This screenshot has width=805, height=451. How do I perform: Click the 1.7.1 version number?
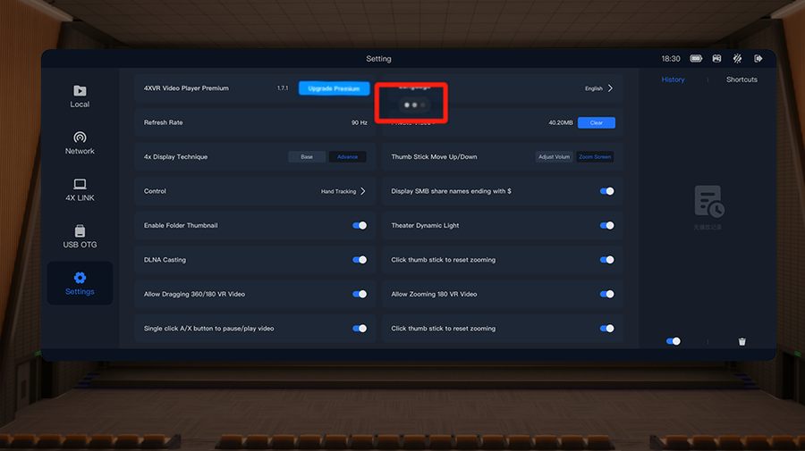(x=283, y=88)
